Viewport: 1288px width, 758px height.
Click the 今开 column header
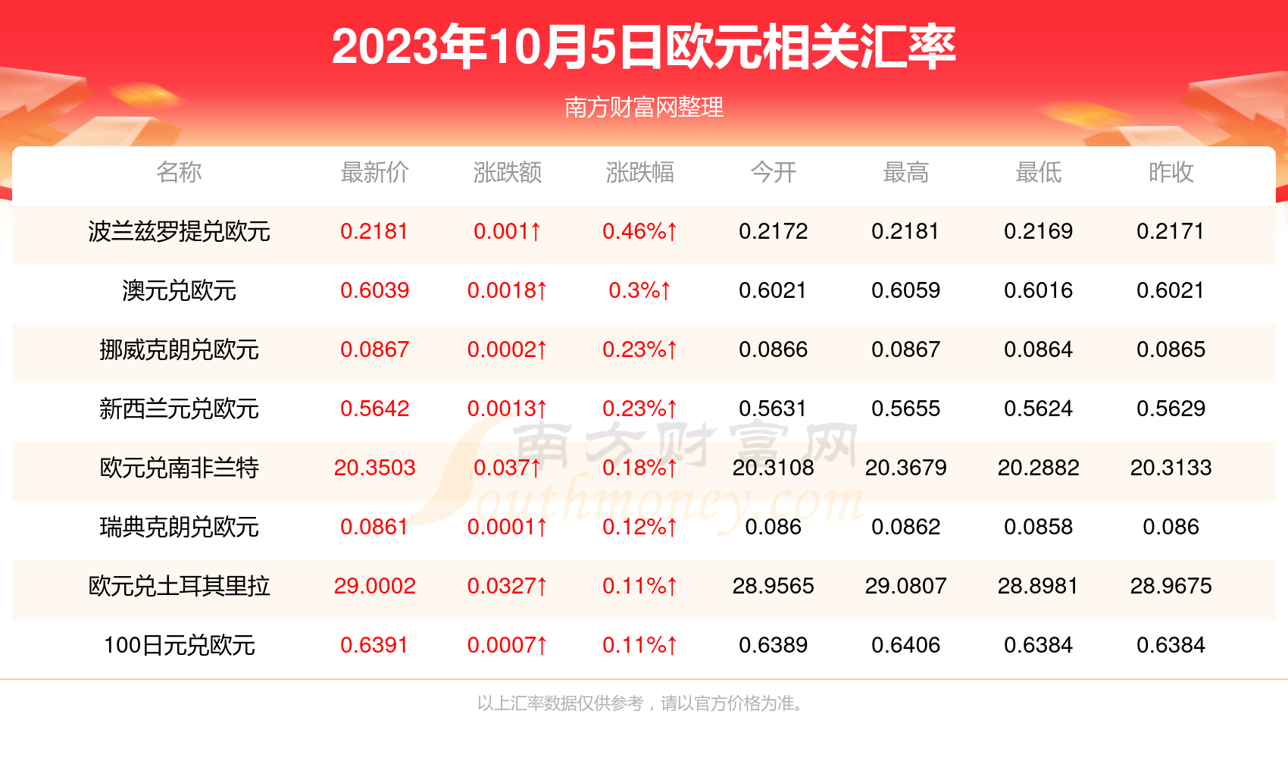click(x=773, y=173)
